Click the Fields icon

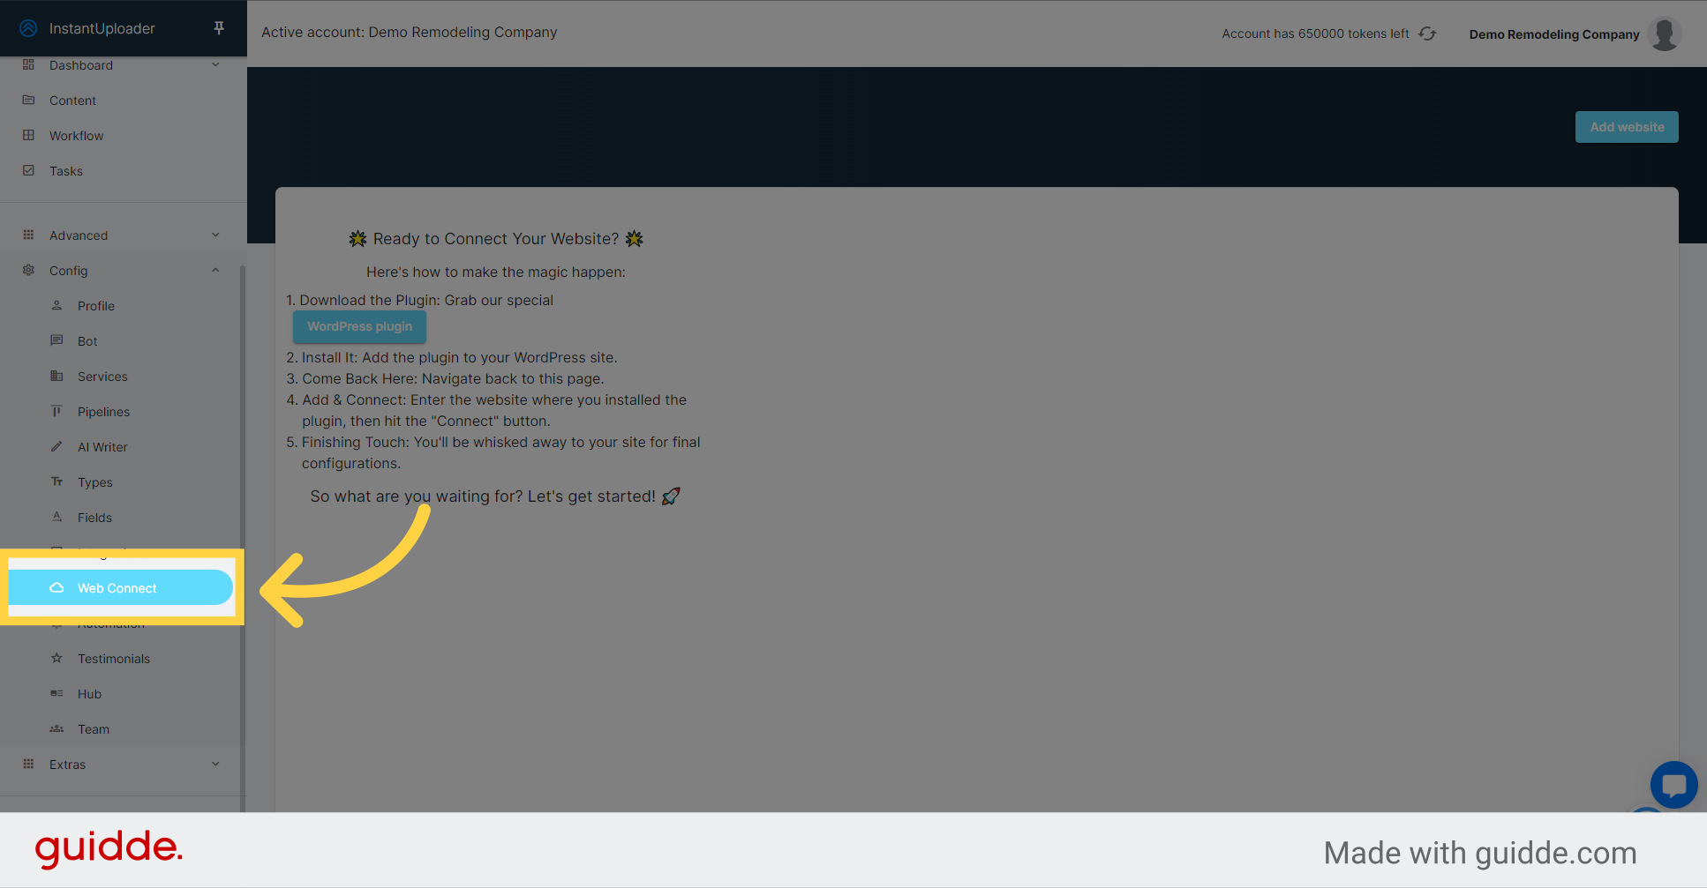[x=56, y=517]
